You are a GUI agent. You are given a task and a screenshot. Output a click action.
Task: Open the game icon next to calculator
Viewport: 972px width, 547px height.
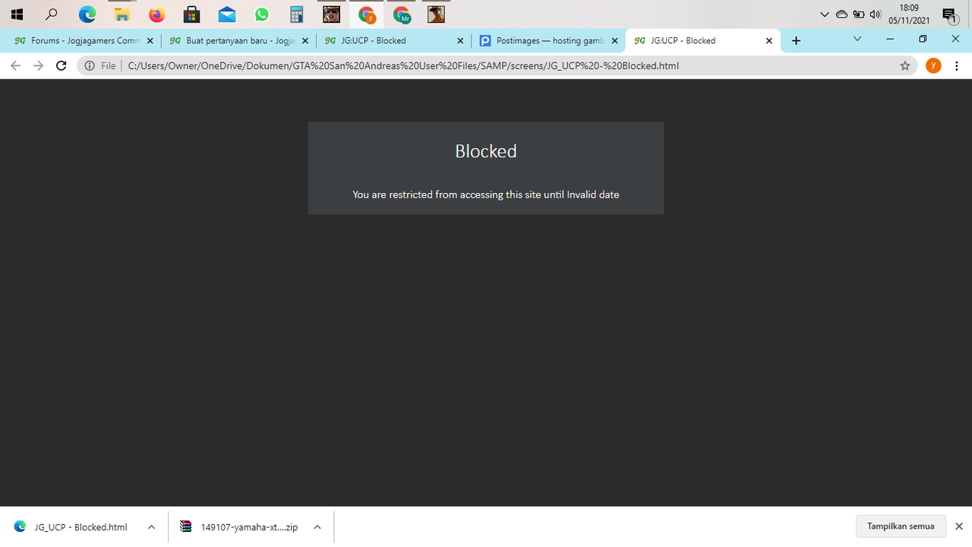pos(331,14)
